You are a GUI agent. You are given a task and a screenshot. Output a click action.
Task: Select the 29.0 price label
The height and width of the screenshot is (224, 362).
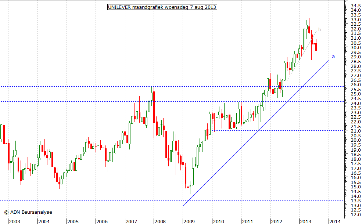[355, 57]
